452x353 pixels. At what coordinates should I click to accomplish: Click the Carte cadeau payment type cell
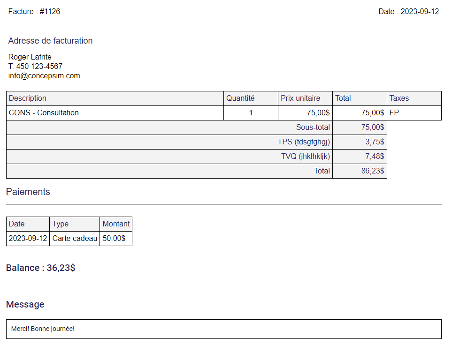point(75,239)
